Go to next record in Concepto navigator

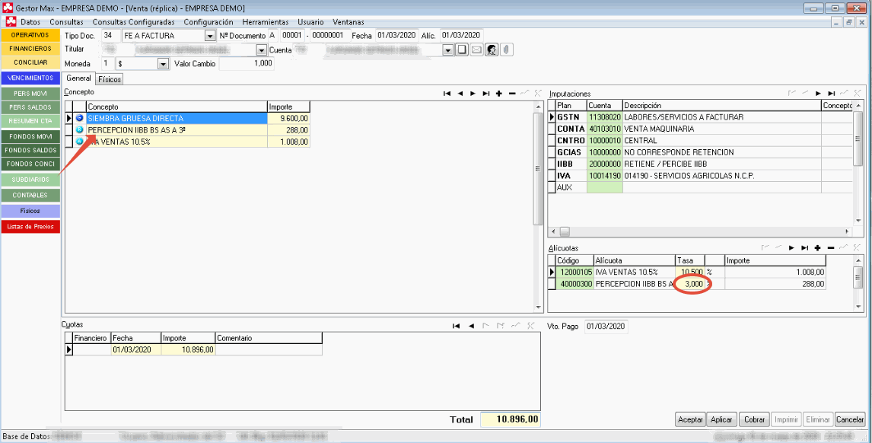point(473,94)
